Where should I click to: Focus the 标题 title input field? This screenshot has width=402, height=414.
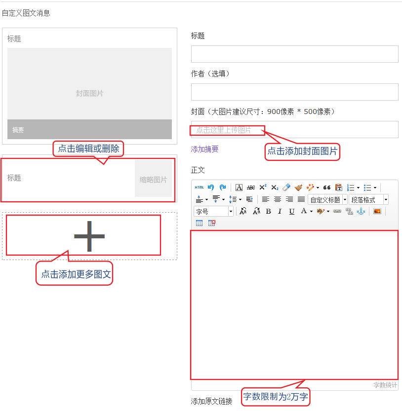pyautogui.click(x=295, y=54)
